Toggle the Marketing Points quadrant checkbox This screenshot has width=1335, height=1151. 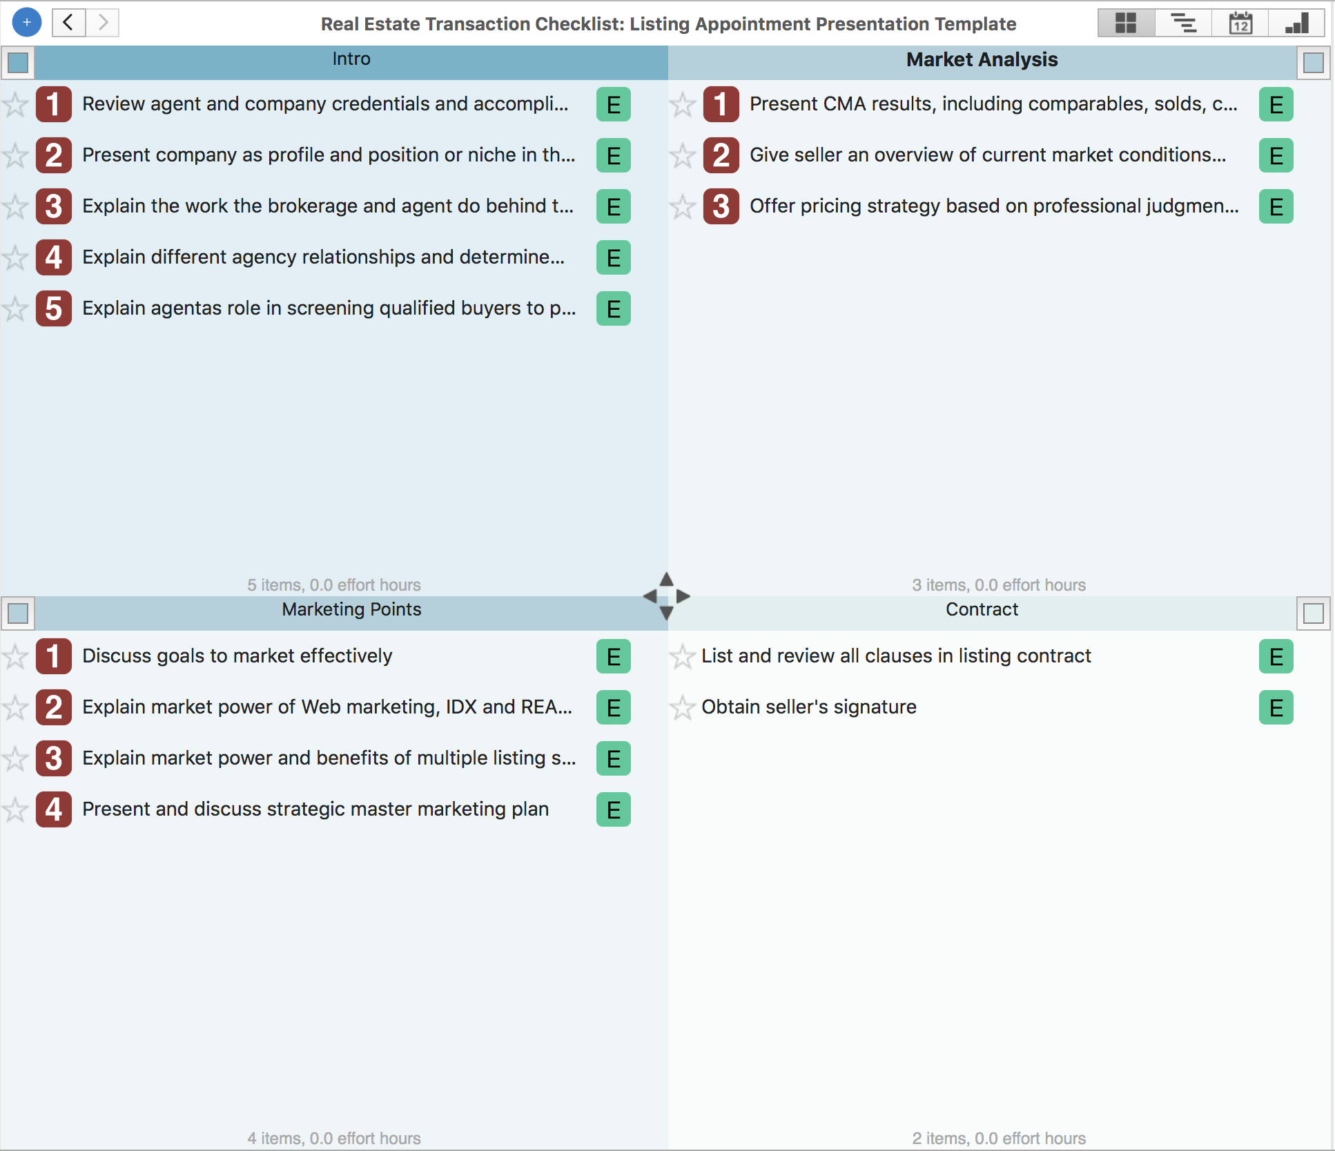coord(18,613)
